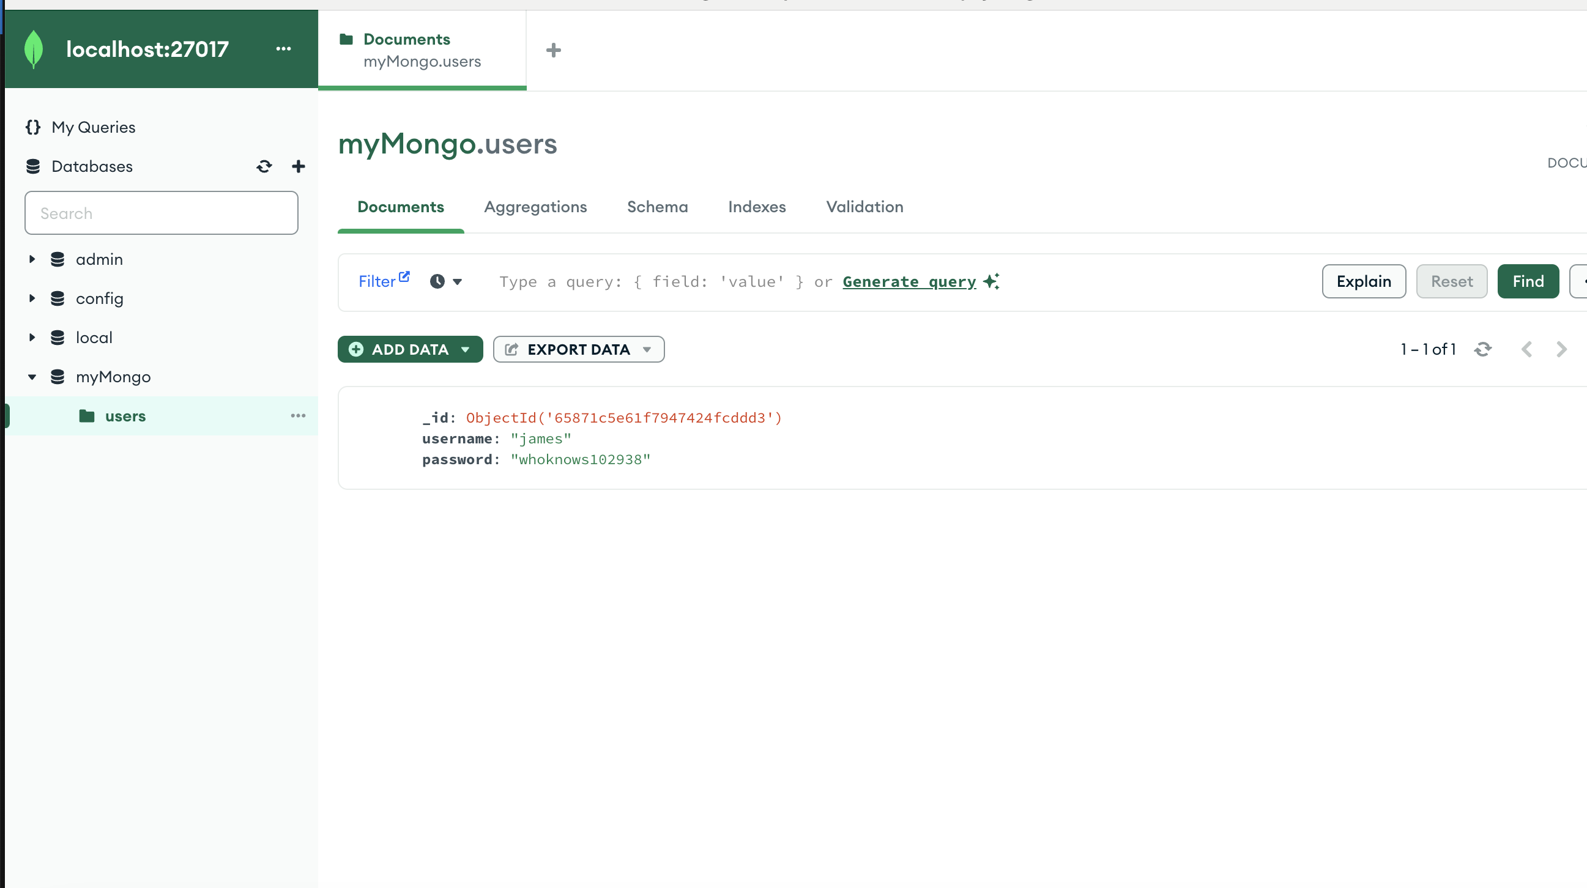
Task: Click the plus icon to create database
Action: 298,166
